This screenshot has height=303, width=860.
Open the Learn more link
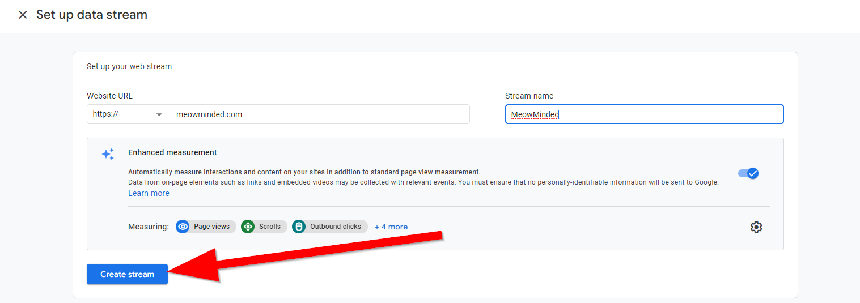[149, 193]
